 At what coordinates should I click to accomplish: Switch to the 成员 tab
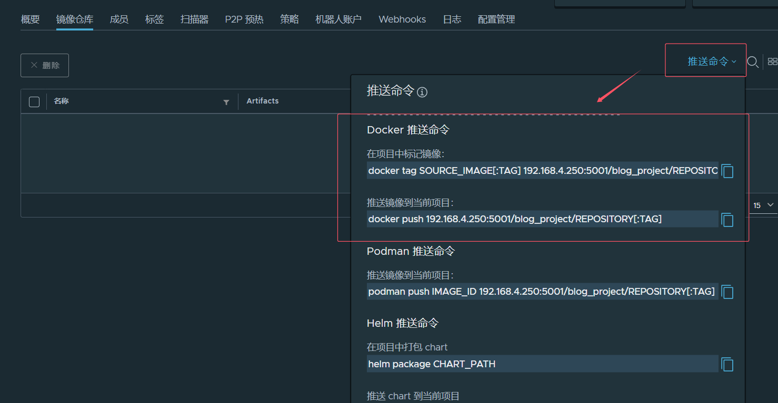pyautogui.click(x=119, y=19)
